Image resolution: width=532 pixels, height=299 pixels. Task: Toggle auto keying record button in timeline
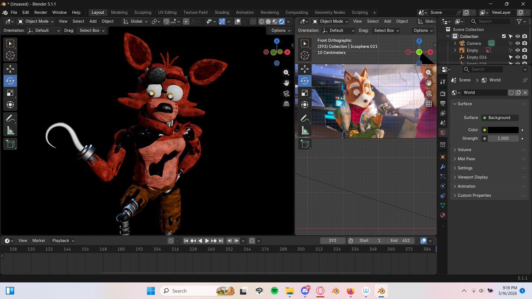[171, 241]
